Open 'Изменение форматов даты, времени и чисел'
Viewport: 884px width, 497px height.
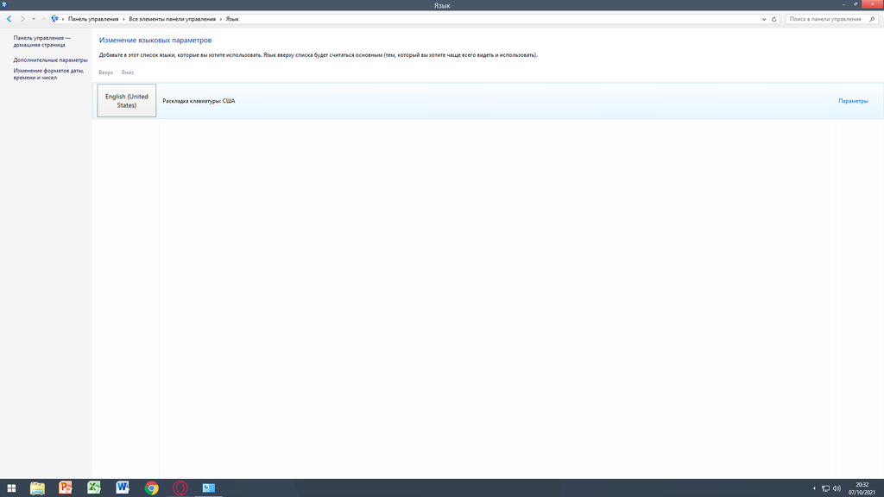pyautogui.click(x=48, y=74)
